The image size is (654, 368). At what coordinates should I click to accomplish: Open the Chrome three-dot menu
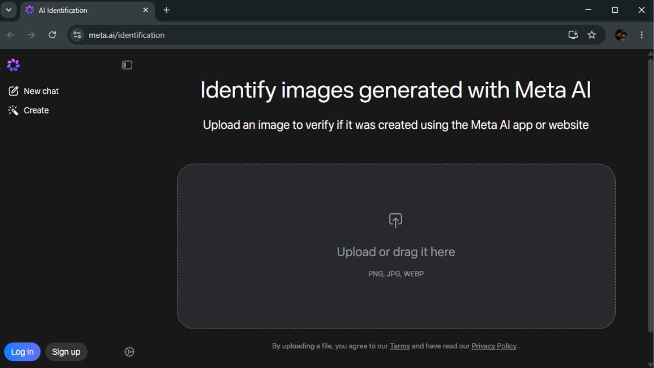[x=642, y=35]
